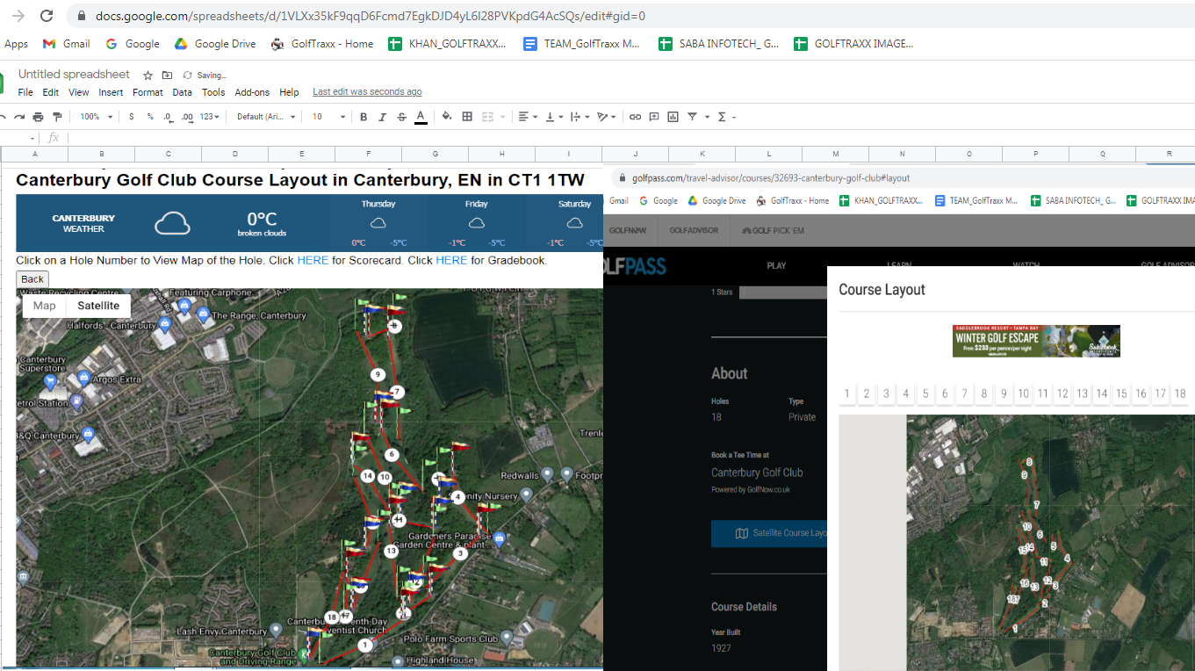Open the font size dropdown

click(327, 117)
